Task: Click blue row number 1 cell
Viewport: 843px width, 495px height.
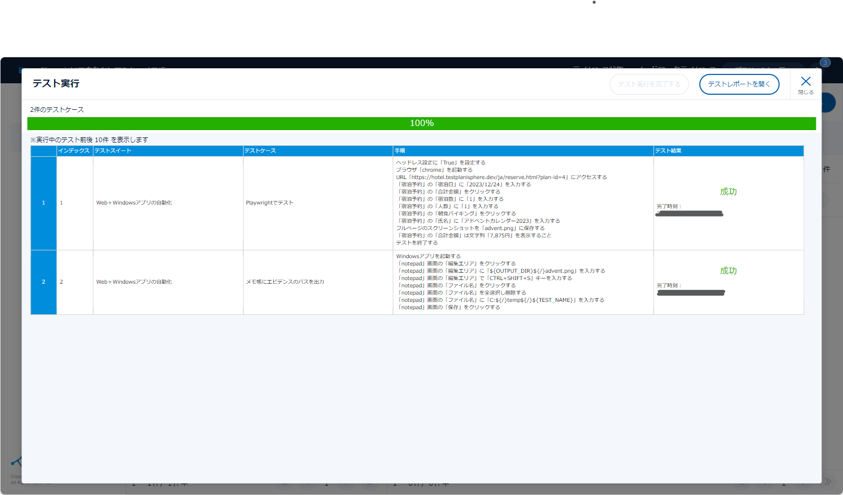Action: point(43,203)
